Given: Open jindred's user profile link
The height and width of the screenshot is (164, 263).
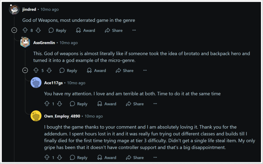Looking at the screenshot, I should coord(30,9).
